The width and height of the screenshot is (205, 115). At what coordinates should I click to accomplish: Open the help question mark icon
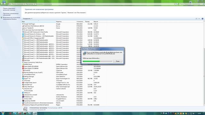202,19
